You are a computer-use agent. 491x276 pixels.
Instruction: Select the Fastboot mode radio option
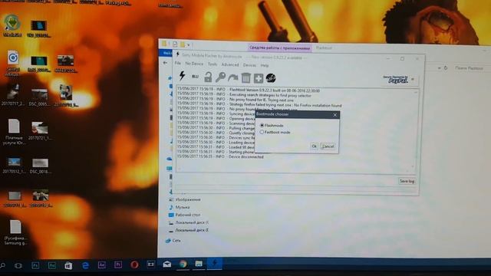point(275,132)
